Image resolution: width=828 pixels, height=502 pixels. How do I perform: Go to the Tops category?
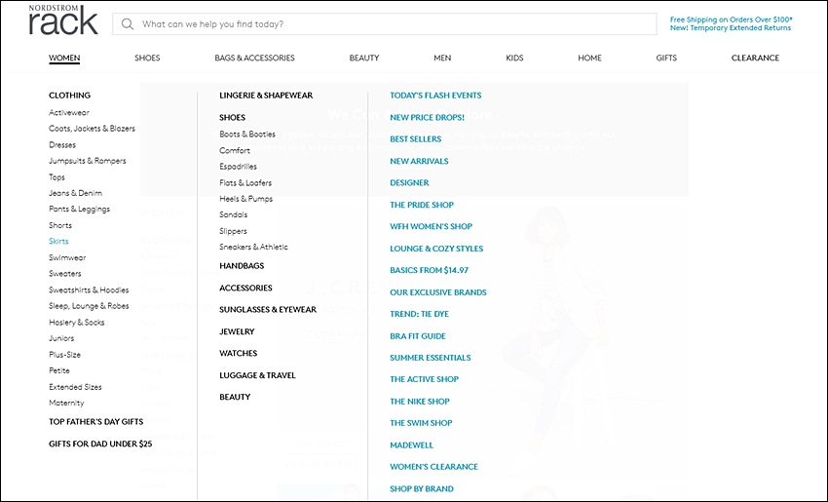[57, 177]
